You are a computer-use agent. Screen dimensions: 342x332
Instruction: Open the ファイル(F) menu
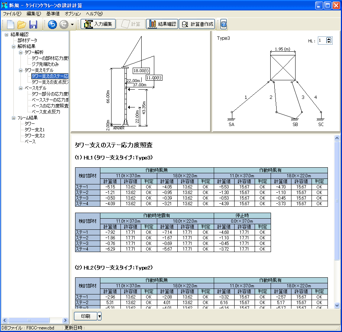tap(12, 14)
